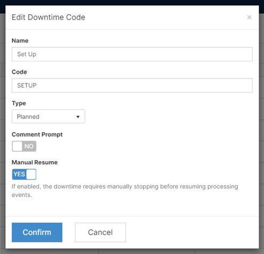Disable the Manual Resume toggle
This screenshot has height=254, width=264.
pyautogui.click(x=24, y=174)
